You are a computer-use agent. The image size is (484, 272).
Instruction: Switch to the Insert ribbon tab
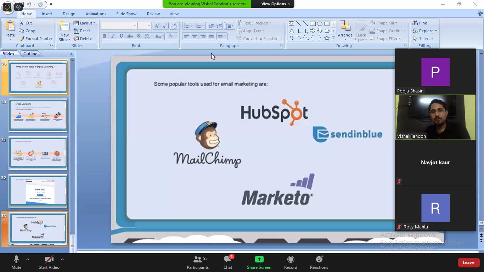[x=47, y=14]
